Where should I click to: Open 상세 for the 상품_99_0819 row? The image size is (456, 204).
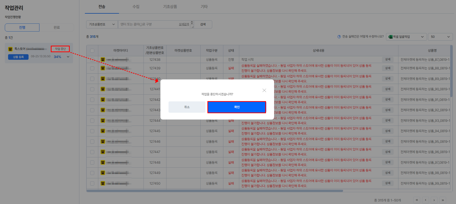click(388, 183)
